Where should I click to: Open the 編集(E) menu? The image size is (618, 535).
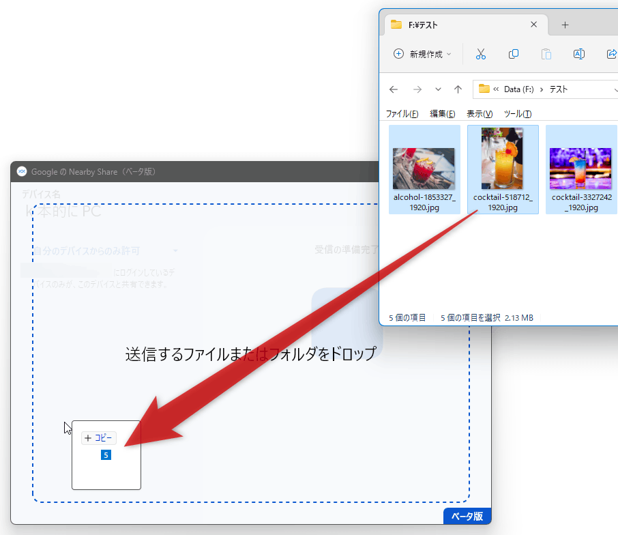coord(442,114)
